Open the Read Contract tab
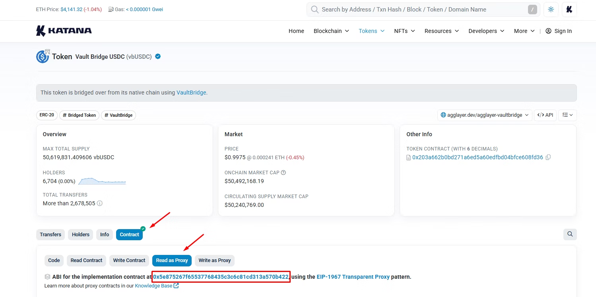 click(x=87, y=260)
